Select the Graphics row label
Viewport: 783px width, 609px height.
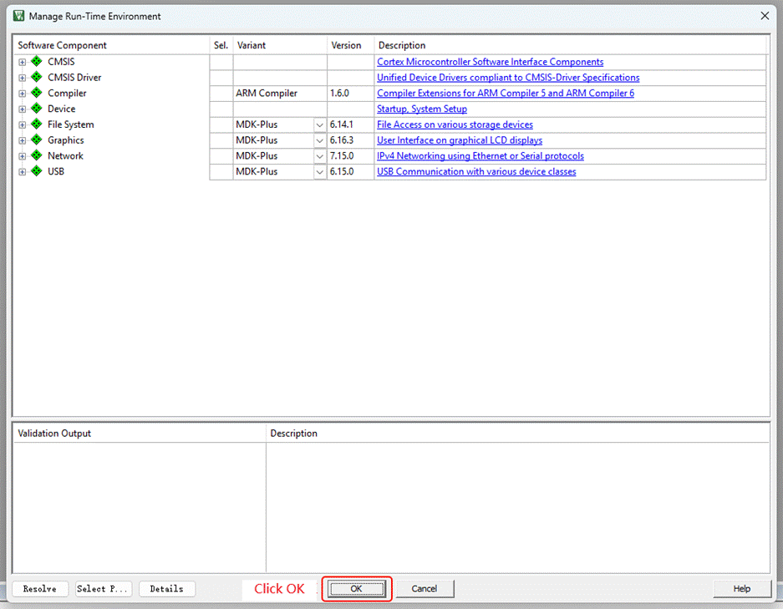point(65,140)
